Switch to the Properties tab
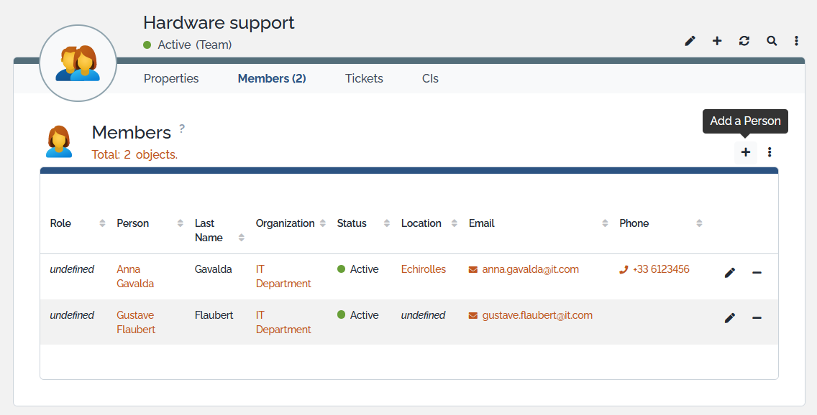The width and height of the screenshot is (817, 415). tap(171, 78)
